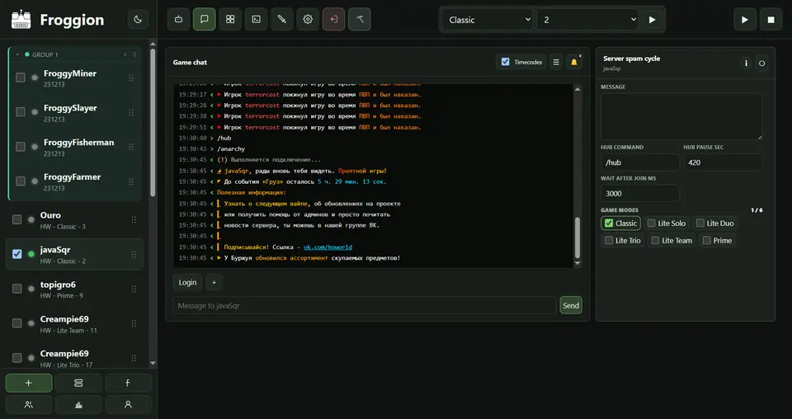The image size is (792, 419).
Task: Click the 'f' icon button in sidebar
Action: (x=128, y=384)
